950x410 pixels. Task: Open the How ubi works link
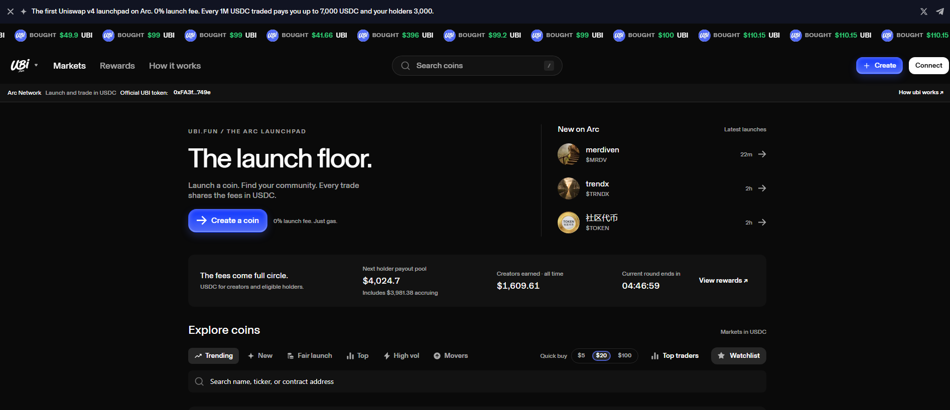tap(921, 92)
